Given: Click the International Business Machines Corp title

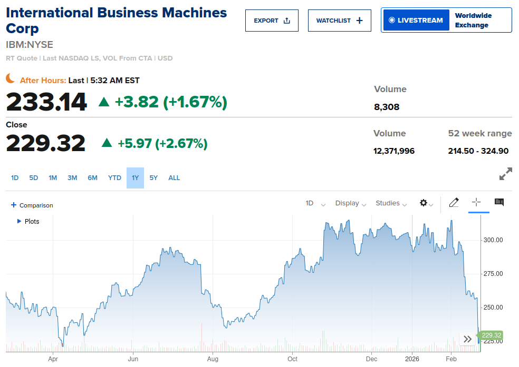Looking at the screenshot, I should pos(116,21).
